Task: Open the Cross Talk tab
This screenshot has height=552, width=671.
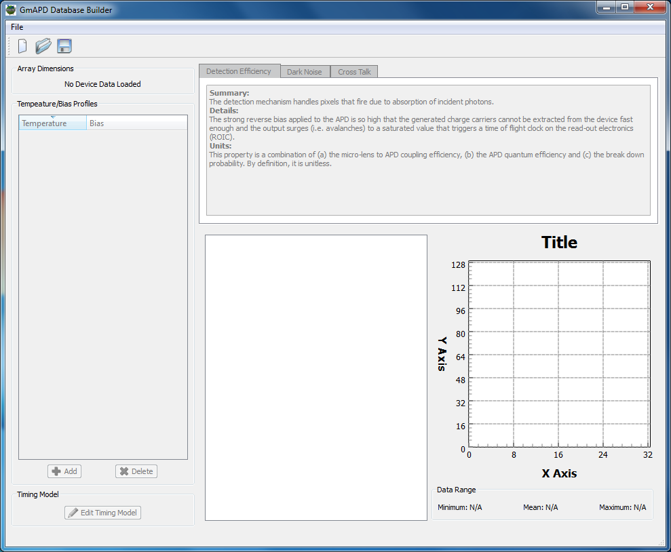Action: 355,72
